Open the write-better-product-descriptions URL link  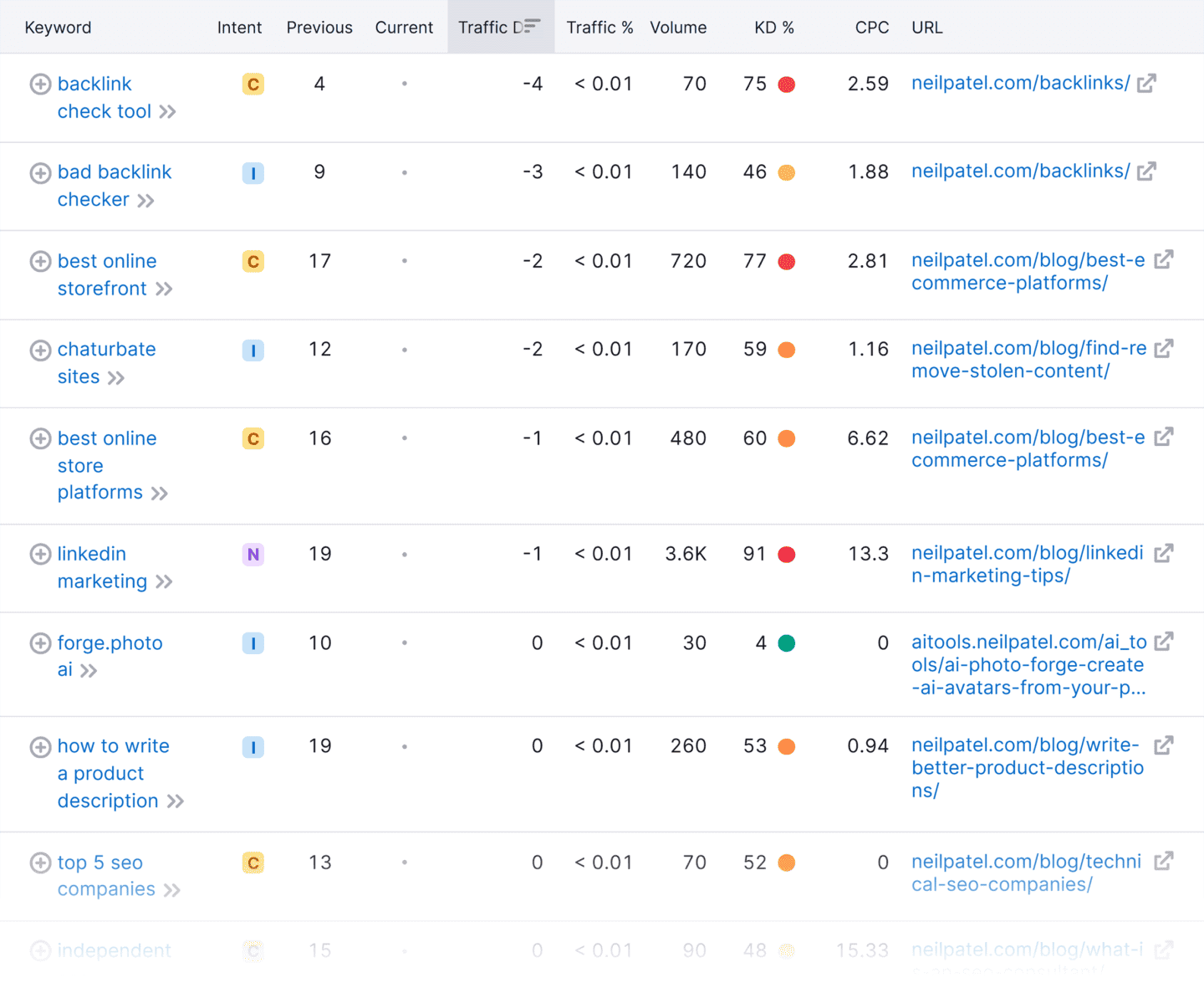coord(1028,767)
